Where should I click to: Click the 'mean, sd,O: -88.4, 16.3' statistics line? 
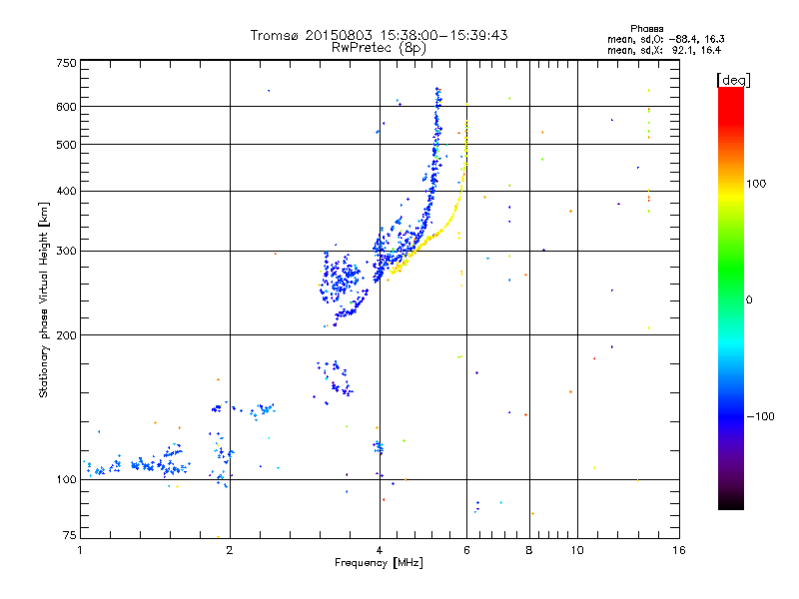coord(665,39)
